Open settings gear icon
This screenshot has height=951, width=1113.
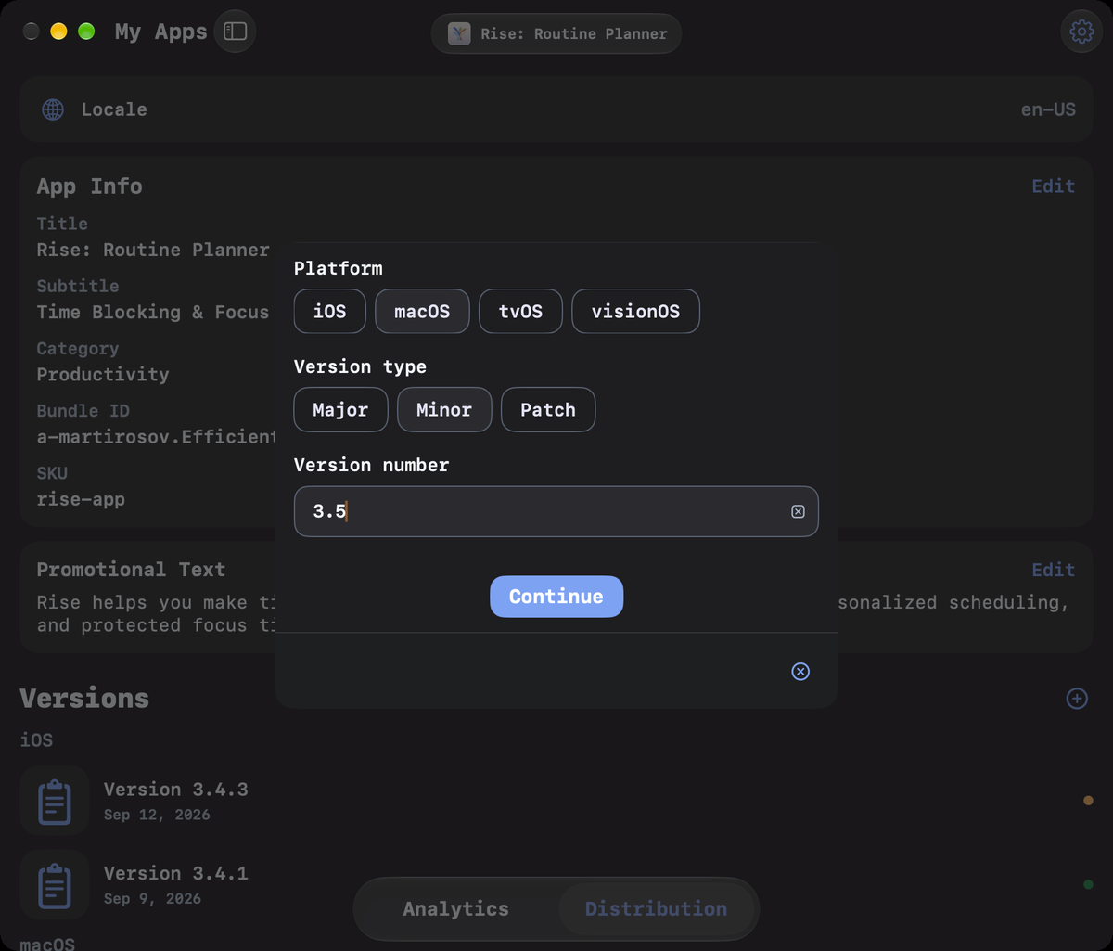pos(1081,32)
